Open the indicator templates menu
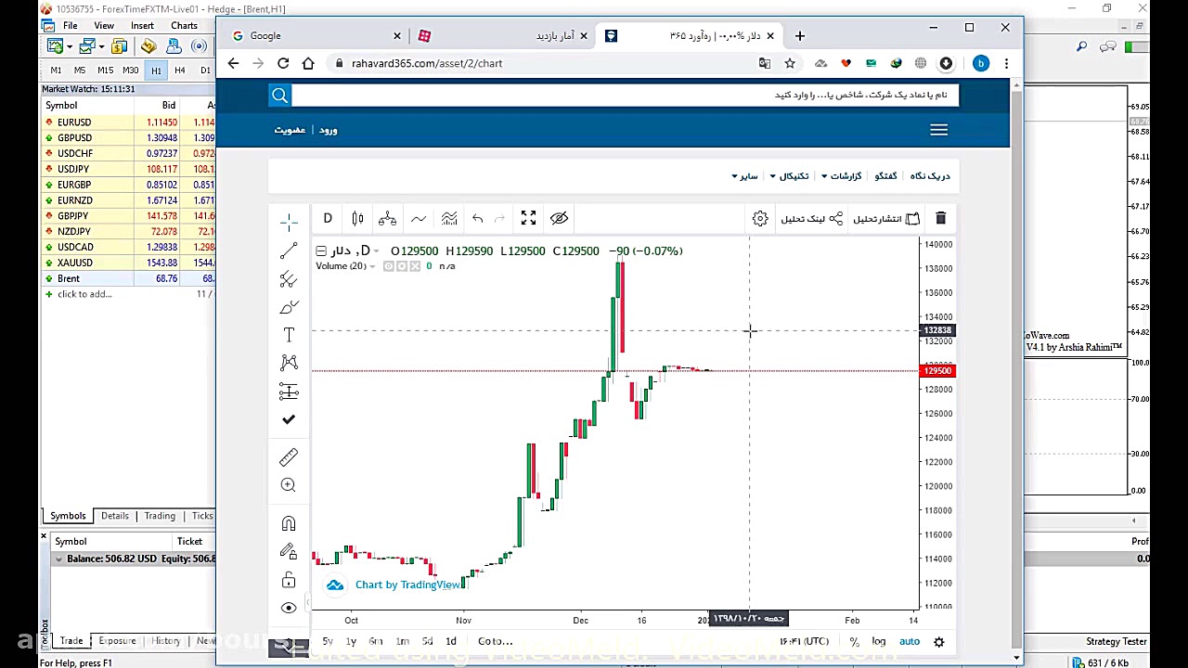Screen dimensions: 1188x668 coord(449,218)
